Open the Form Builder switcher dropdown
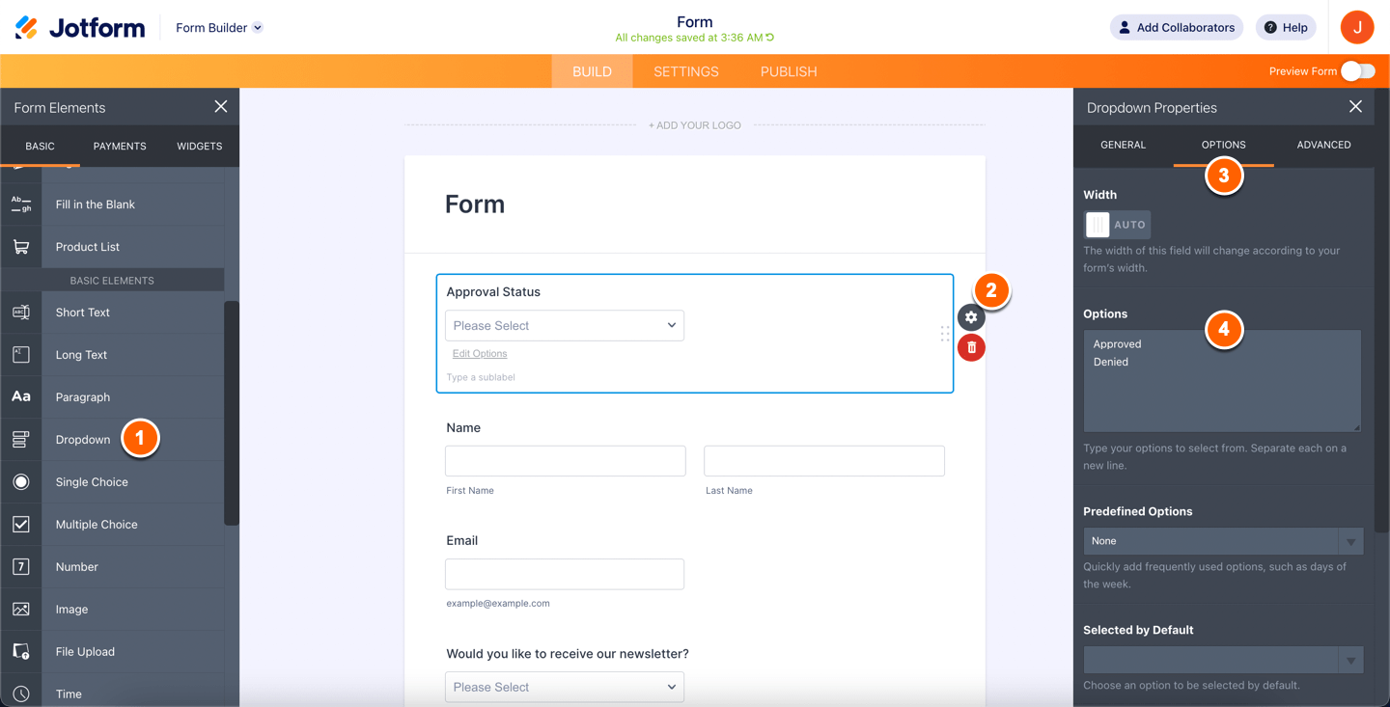The height and width of the screenshot is (707, 1390). pyautogui.click(x=219, y=28)
